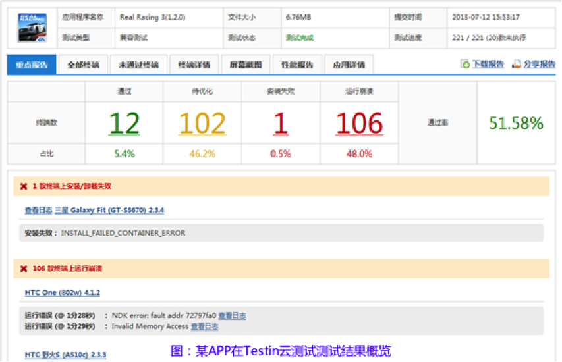
Task: Click the 6.76MB file size value
Action: tap(298, 17)
